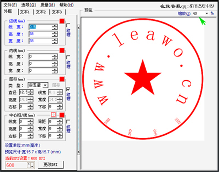Adjust the 内线 宽度 spinner arrows
This screenshot has height=172, width=219.
tap(55, 70)
